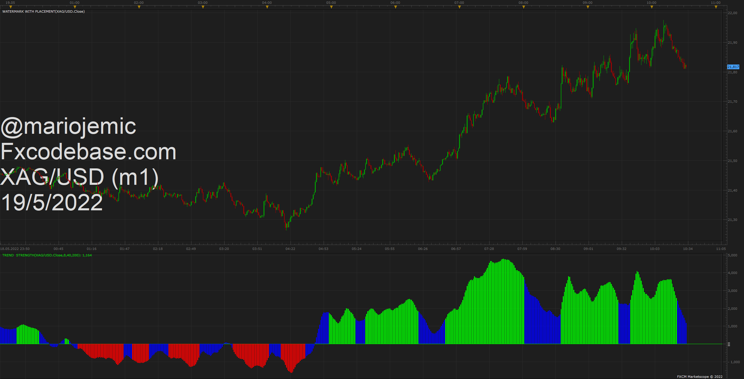The height and width of the screenshot is (379, 744).
Task: Click the 2,000 oscillator scale label
Action: (x=733, y=309)
